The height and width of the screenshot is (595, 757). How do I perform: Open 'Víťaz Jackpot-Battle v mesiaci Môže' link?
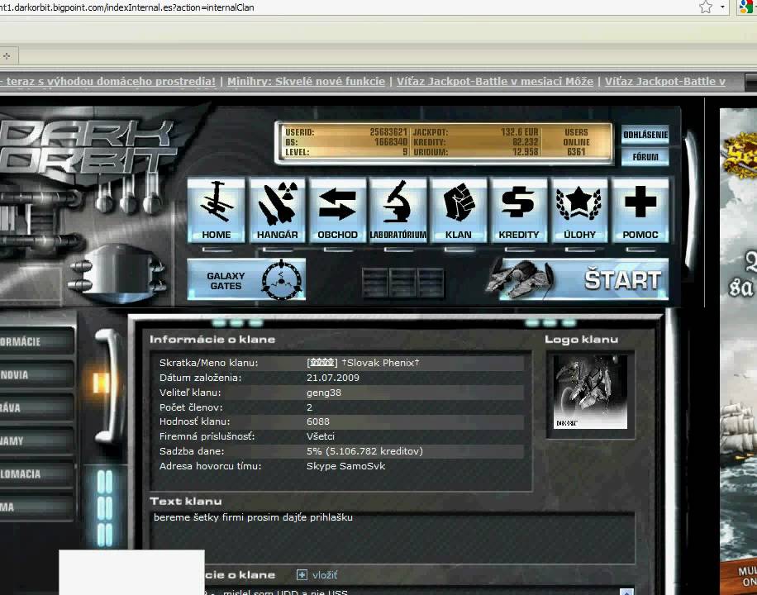coord(495,81)
